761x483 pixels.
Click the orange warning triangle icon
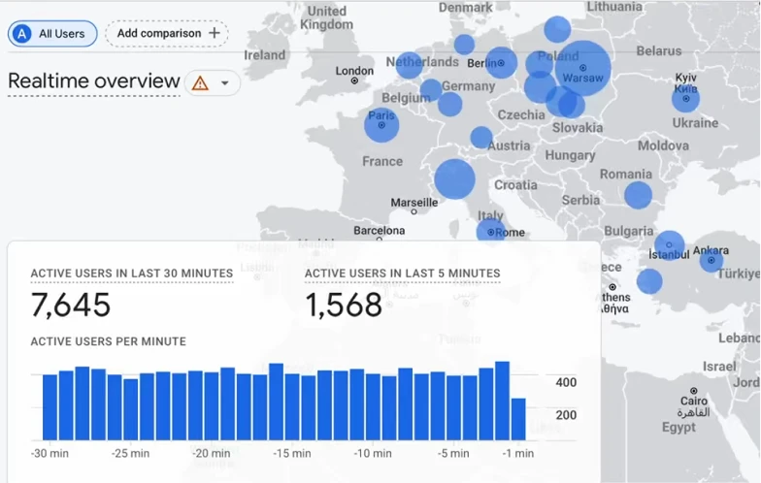(200, 83)
